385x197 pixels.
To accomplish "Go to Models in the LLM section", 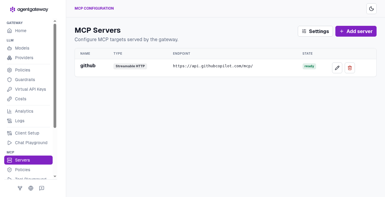I will [28, 48].
